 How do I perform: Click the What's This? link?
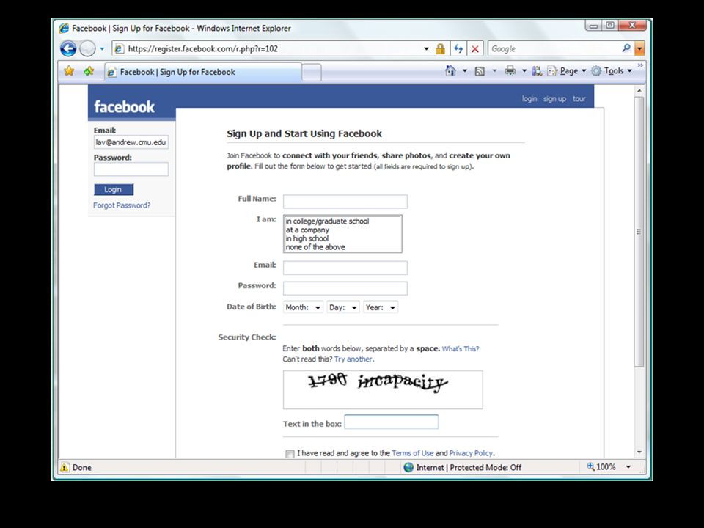click(461, 348)
